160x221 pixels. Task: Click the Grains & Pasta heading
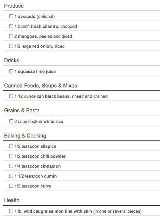[x=22, y=110]
